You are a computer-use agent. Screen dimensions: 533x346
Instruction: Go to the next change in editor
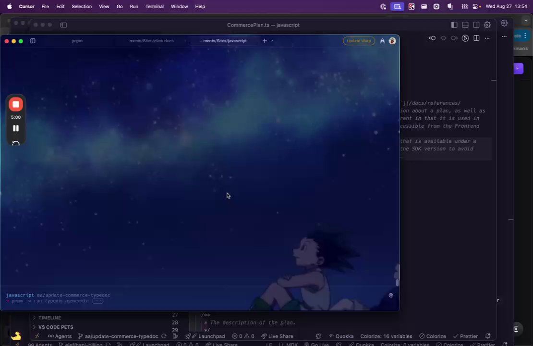(x=454, y=38)
